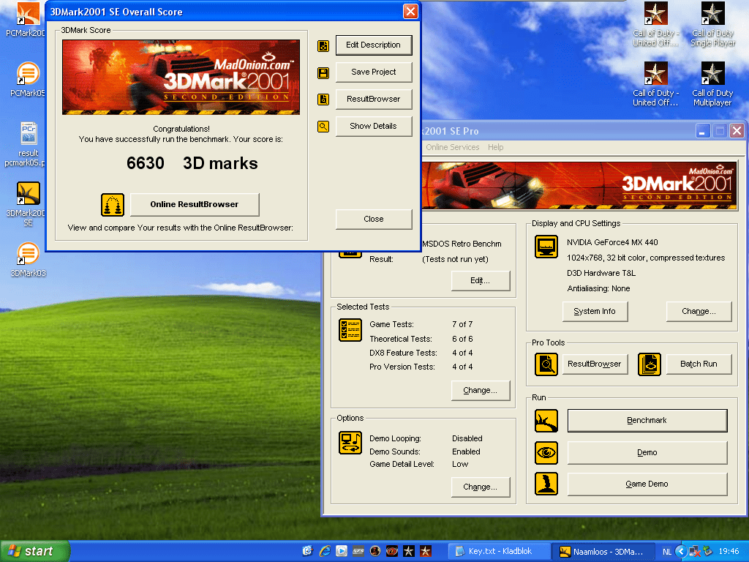Click the Show Details magnifier icon

(323, 127)
